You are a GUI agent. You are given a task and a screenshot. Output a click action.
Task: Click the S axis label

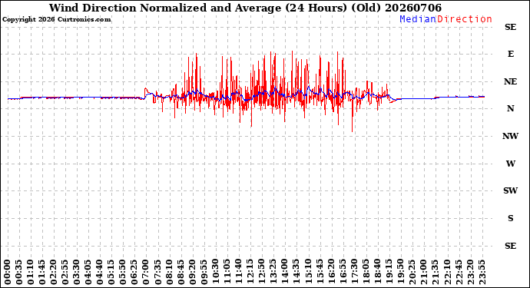pos(511,218)
